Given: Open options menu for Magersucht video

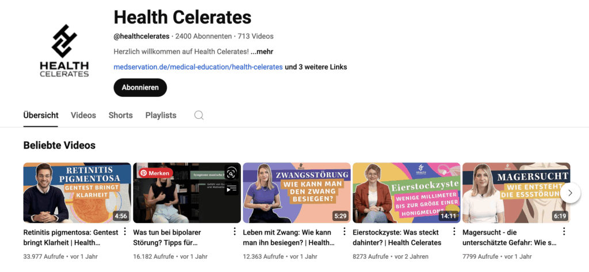Looking at the screenshot, I should point(564,231).
